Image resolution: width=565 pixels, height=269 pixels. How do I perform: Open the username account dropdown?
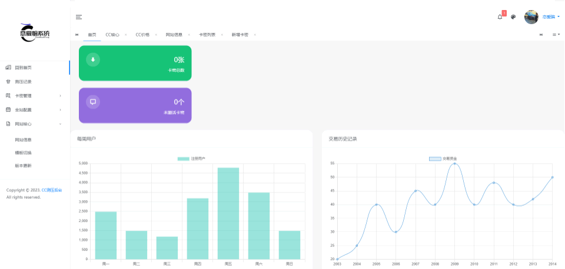pyautogui.click(x=550, y=17)
